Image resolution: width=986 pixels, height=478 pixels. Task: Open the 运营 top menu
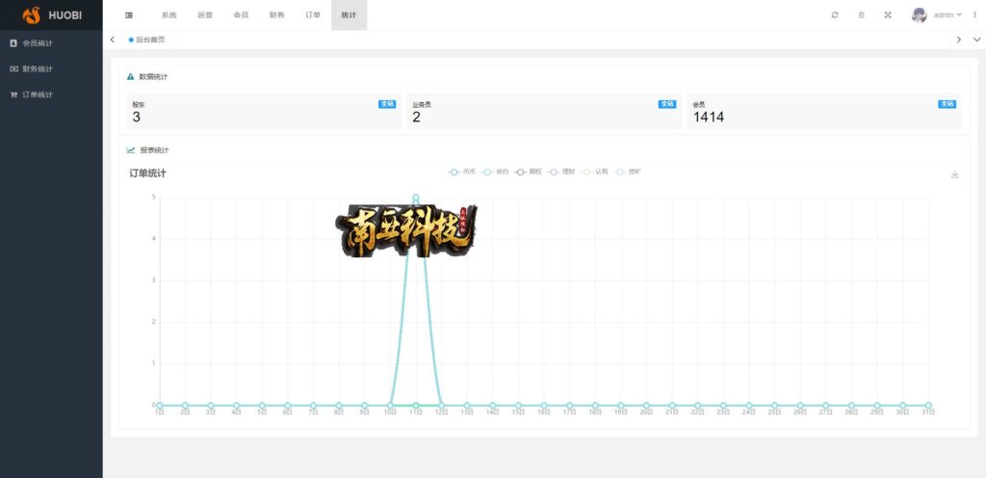point(205,15)
